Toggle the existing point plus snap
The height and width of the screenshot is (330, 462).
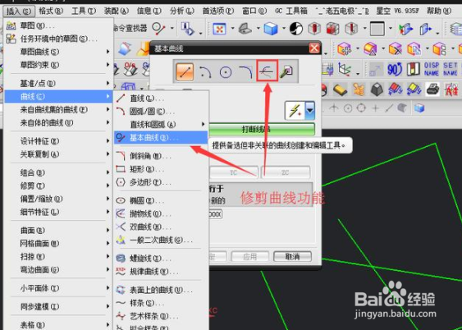pos(375,108)
